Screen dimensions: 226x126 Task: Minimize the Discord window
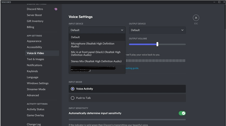(x=214, y=2)
